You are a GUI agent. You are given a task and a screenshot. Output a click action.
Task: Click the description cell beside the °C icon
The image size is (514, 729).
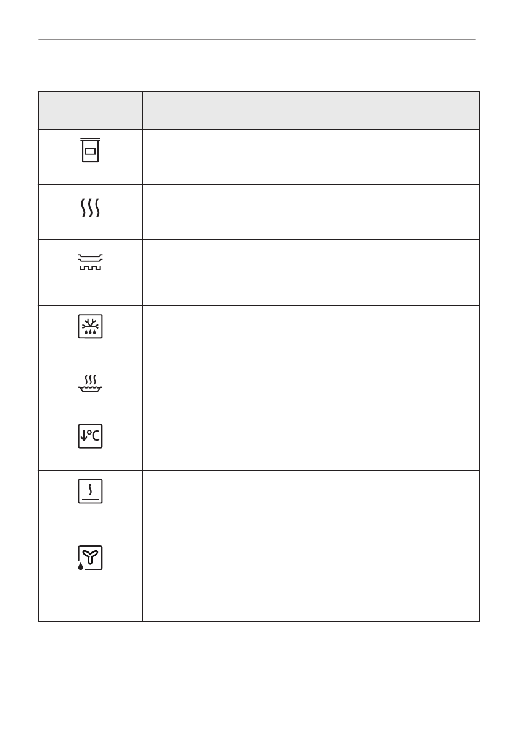310,443
